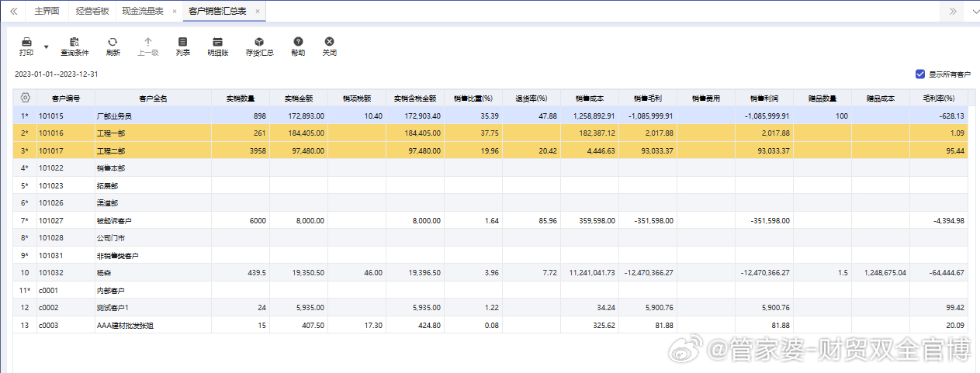The width and height of the screenshot is (980, 373).
Task: Click the 关闭 close toolbar icon
Action: [329, 42]
